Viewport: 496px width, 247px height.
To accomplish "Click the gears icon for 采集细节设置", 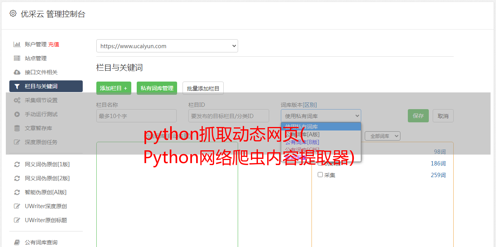I will (17, 100).
